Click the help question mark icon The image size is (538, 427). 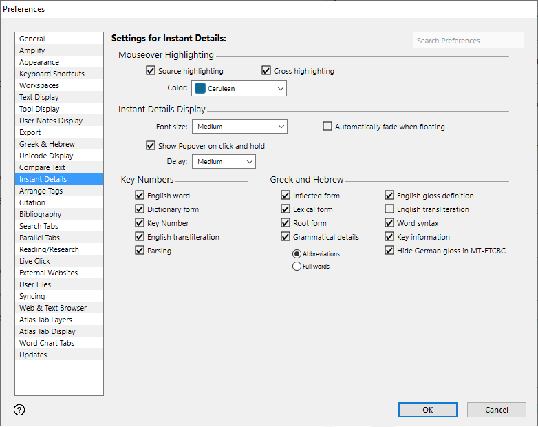pyautogui.click(x=19, y=410)
